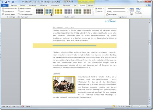Enable the Stribede kolonner checkbox
This screenshot has width=153, height=110.
tap(19, 14)
